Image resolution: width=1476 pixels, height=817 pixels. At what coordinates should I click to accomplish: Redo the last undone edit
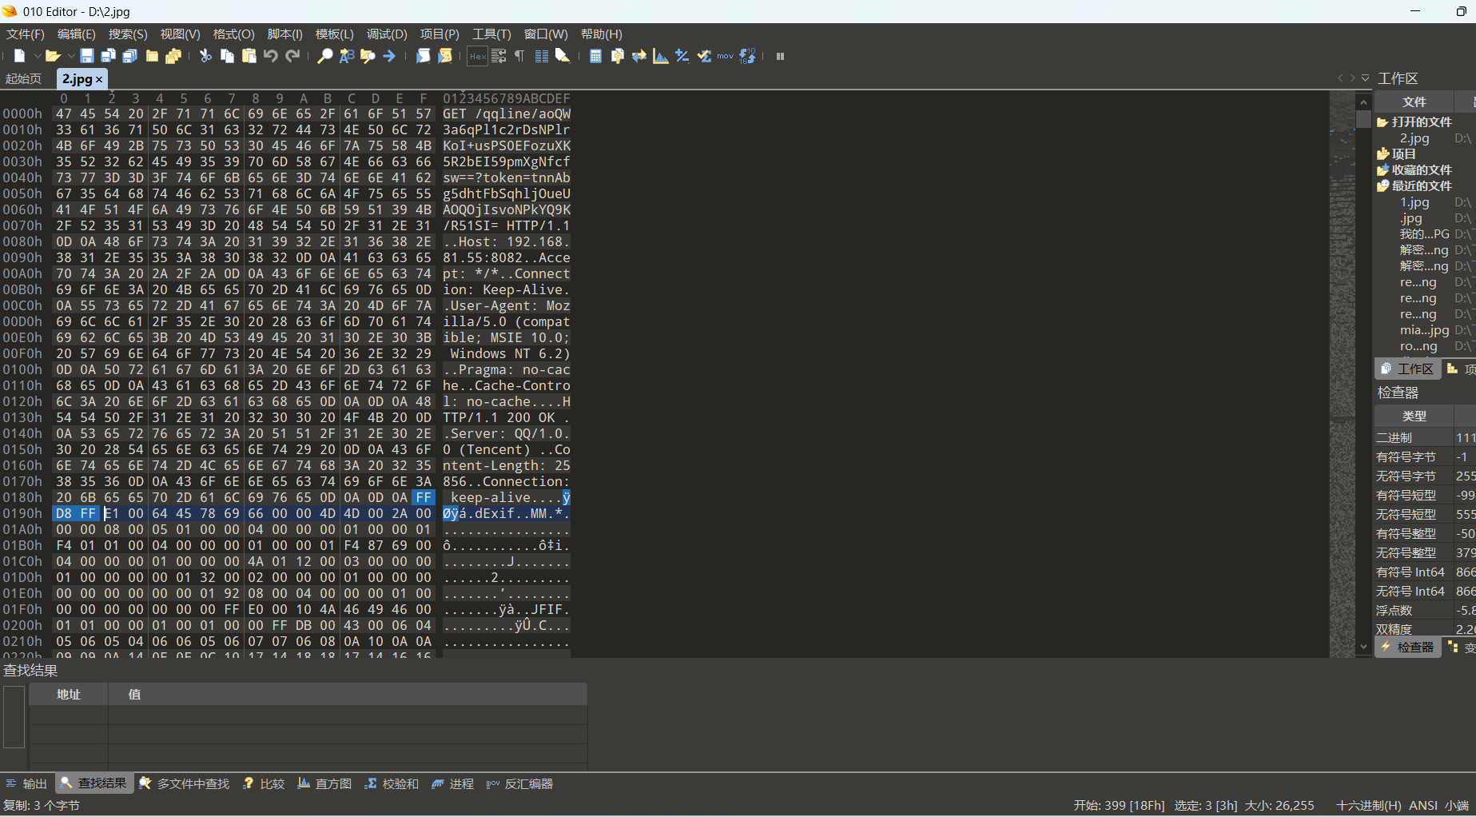[x=292, y=56]
